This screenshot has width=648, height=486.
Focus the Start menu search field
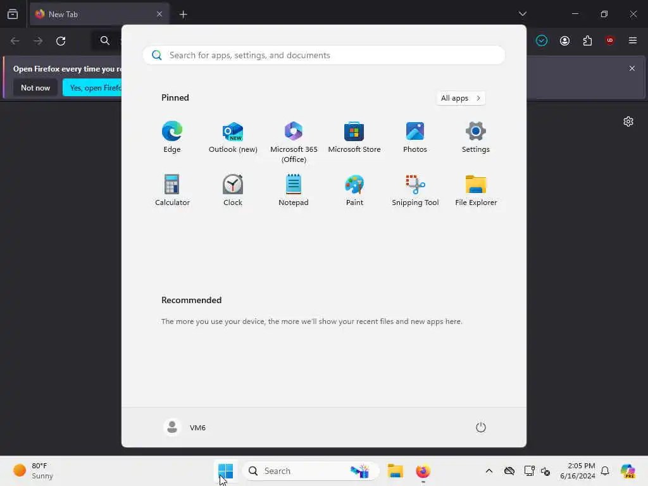(x=323, y=55)
